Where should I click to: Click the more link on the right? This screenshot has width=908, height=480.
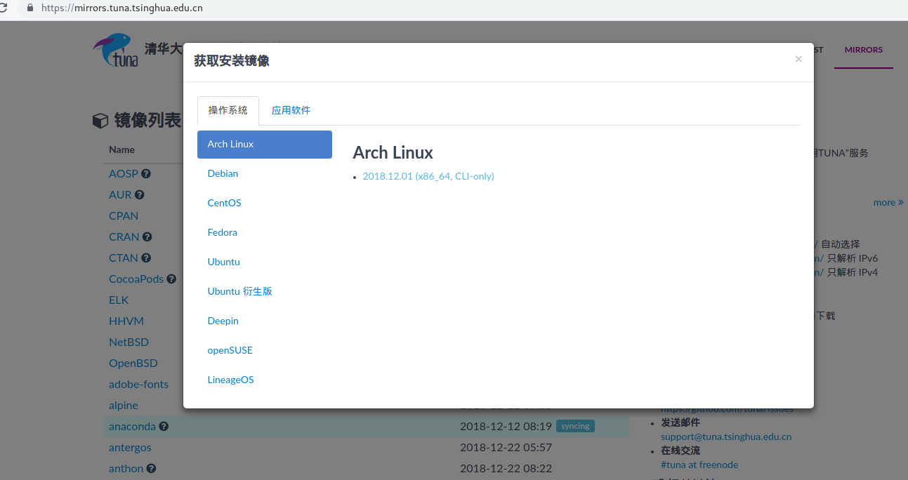[x=888, y=202]
